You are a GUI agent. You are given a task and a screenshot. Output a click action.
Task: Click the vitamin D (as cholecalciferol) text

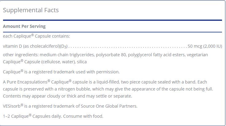[x=35, y=46]
